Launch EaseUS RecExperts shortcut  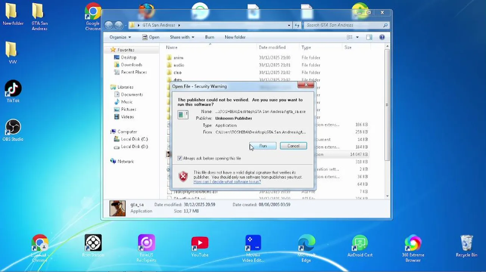[x=146, y=248]
